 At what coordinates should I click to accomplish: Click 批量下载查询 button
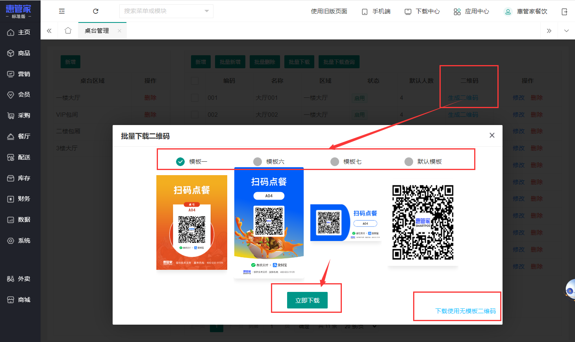[x=339, y=62]
